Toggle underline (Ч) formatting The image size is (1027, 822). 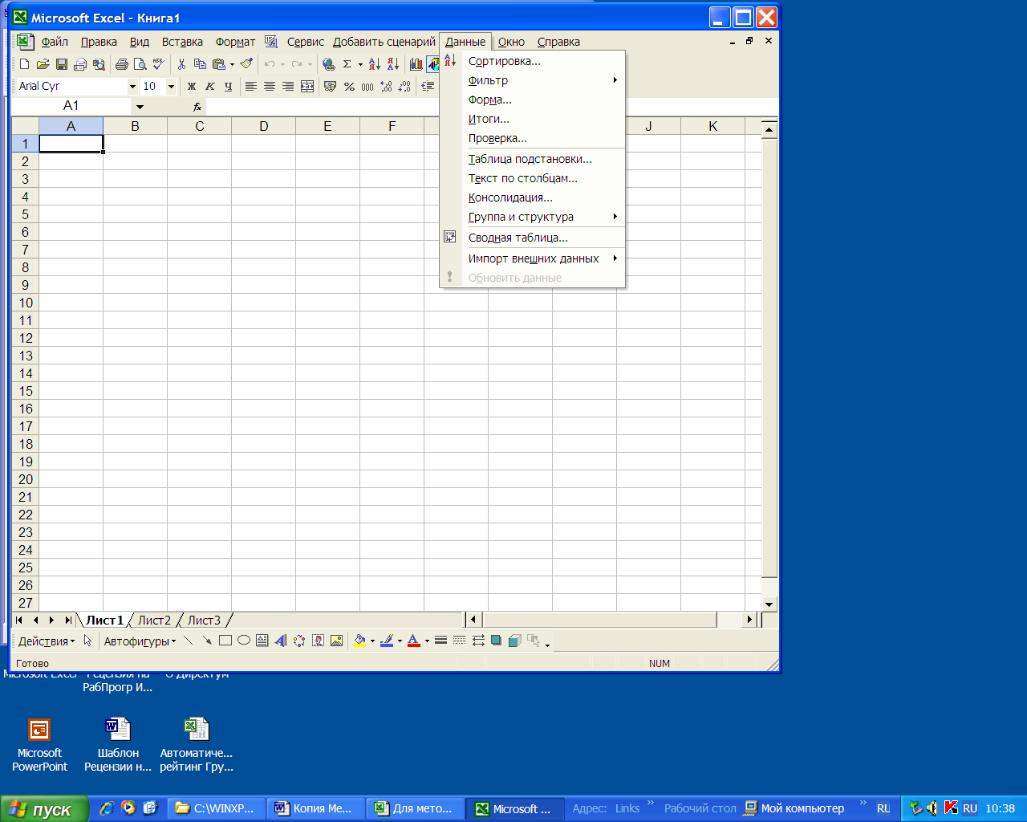pyautogui.click(x=228, y=86)
